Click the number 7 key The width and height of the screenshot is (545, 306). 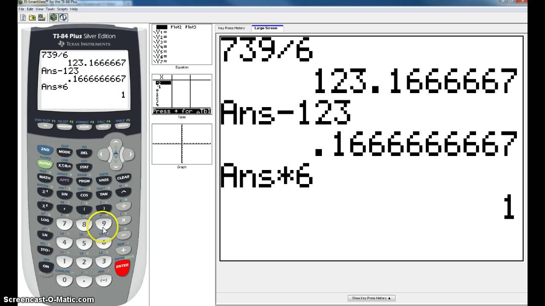(64, 224)
